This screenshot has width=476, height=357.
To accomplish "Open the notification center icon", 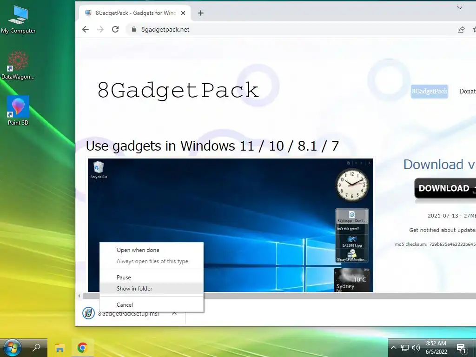I will [461, 348].
